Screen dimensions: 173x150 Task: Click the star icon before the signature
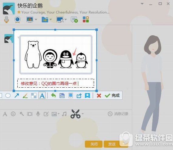click(x=19, y=12)
